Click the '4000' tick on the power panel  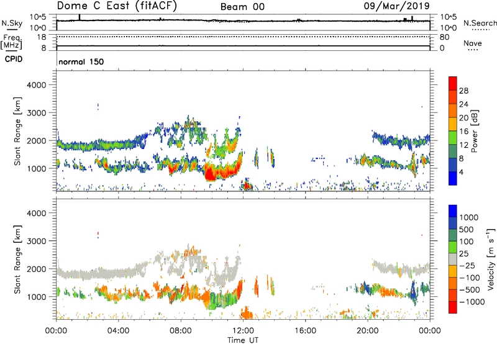36,85
